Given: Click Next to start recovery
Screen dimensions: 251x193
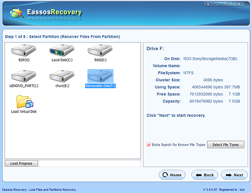Looking at the screenshot, I should 234,175.
